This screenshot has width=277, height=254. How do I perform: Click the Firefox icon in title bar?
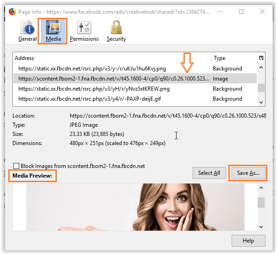pos(8,11)
